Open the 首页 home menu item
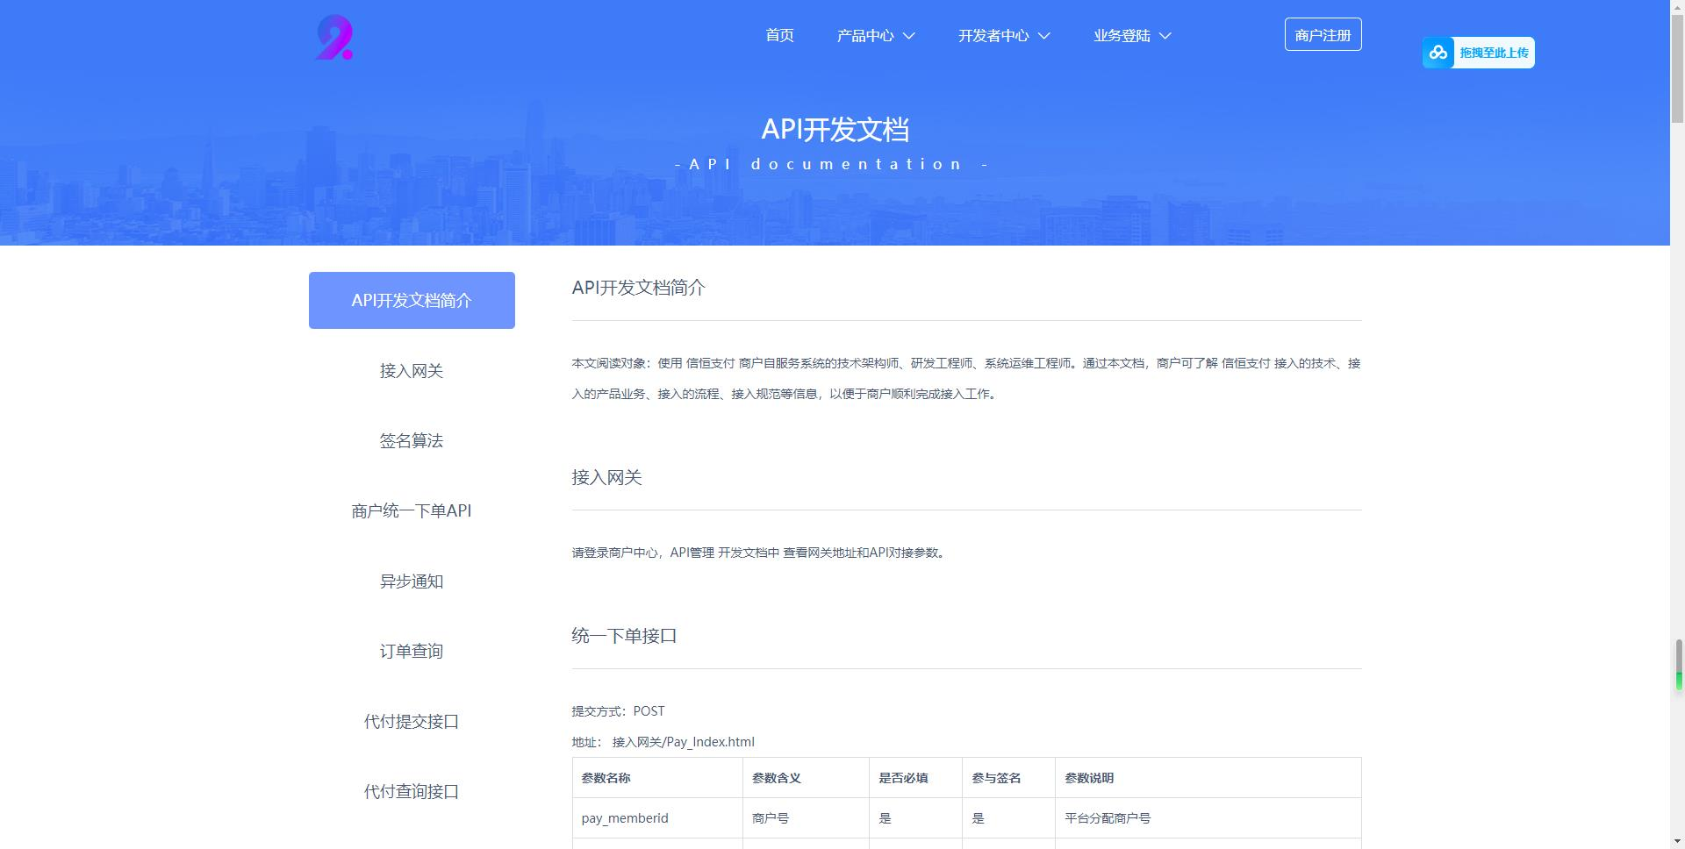The image size is (1685, 849). pos(779,35)
